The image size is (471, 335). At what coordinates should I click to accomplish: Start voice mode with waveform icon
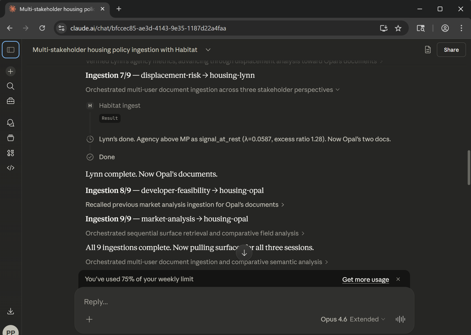pyautogui.click(x=400, y=319)
